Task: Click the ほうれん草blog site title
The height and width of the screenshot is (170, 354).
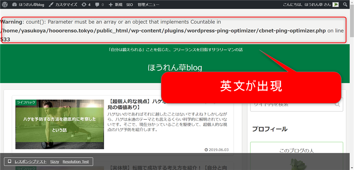Action: (x=175, y=67)
